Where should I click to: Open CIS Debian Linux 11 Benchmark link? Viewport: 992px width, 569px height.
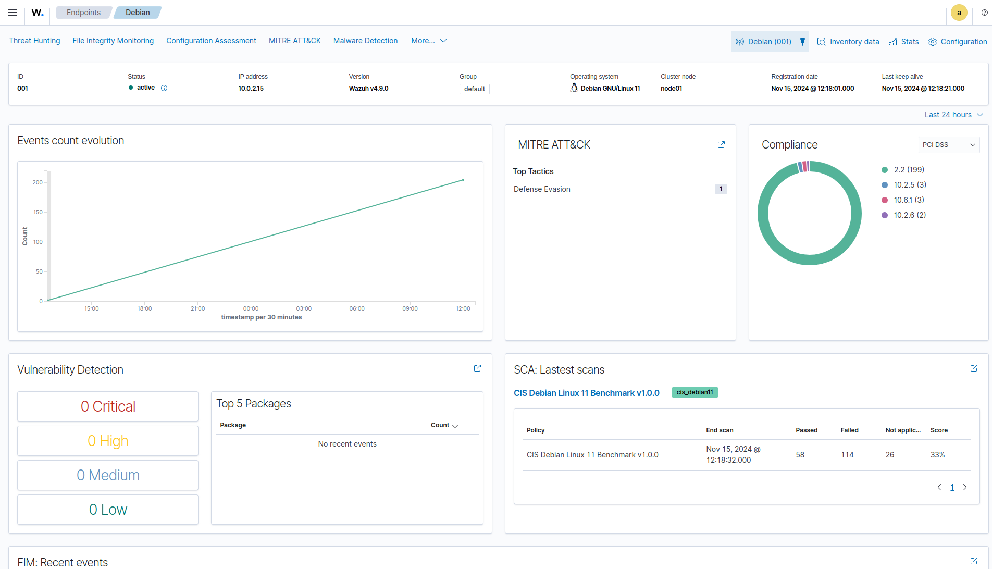586,393
